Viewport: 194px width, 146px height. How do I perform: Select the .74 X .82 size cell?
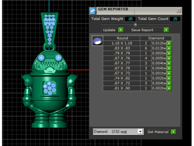click(122, 78)
